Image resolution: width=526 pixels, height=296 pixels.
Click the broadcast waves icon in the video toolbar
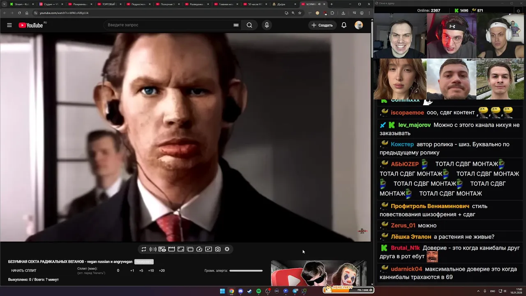coord(153,249)
